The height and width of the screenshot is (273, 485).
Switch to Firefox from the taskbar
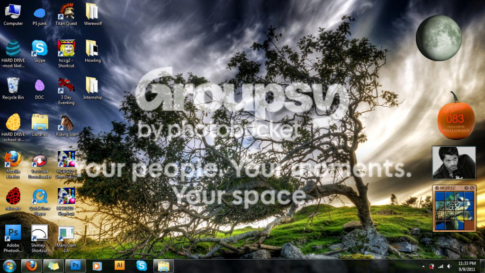click(31, 266)
